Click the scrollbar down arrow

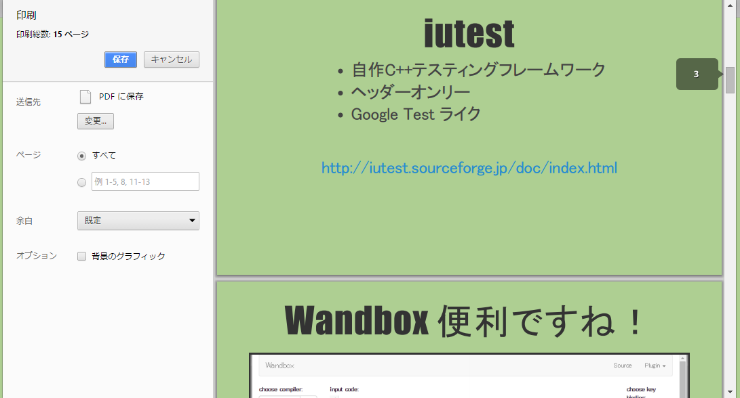click(x=730, y=392)
